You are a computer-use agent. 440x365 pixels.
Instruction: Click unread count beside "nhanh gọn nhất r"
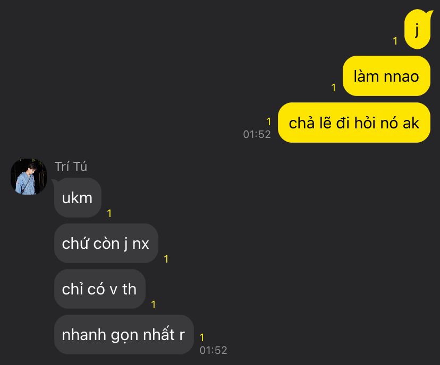[x=202, y=337]
